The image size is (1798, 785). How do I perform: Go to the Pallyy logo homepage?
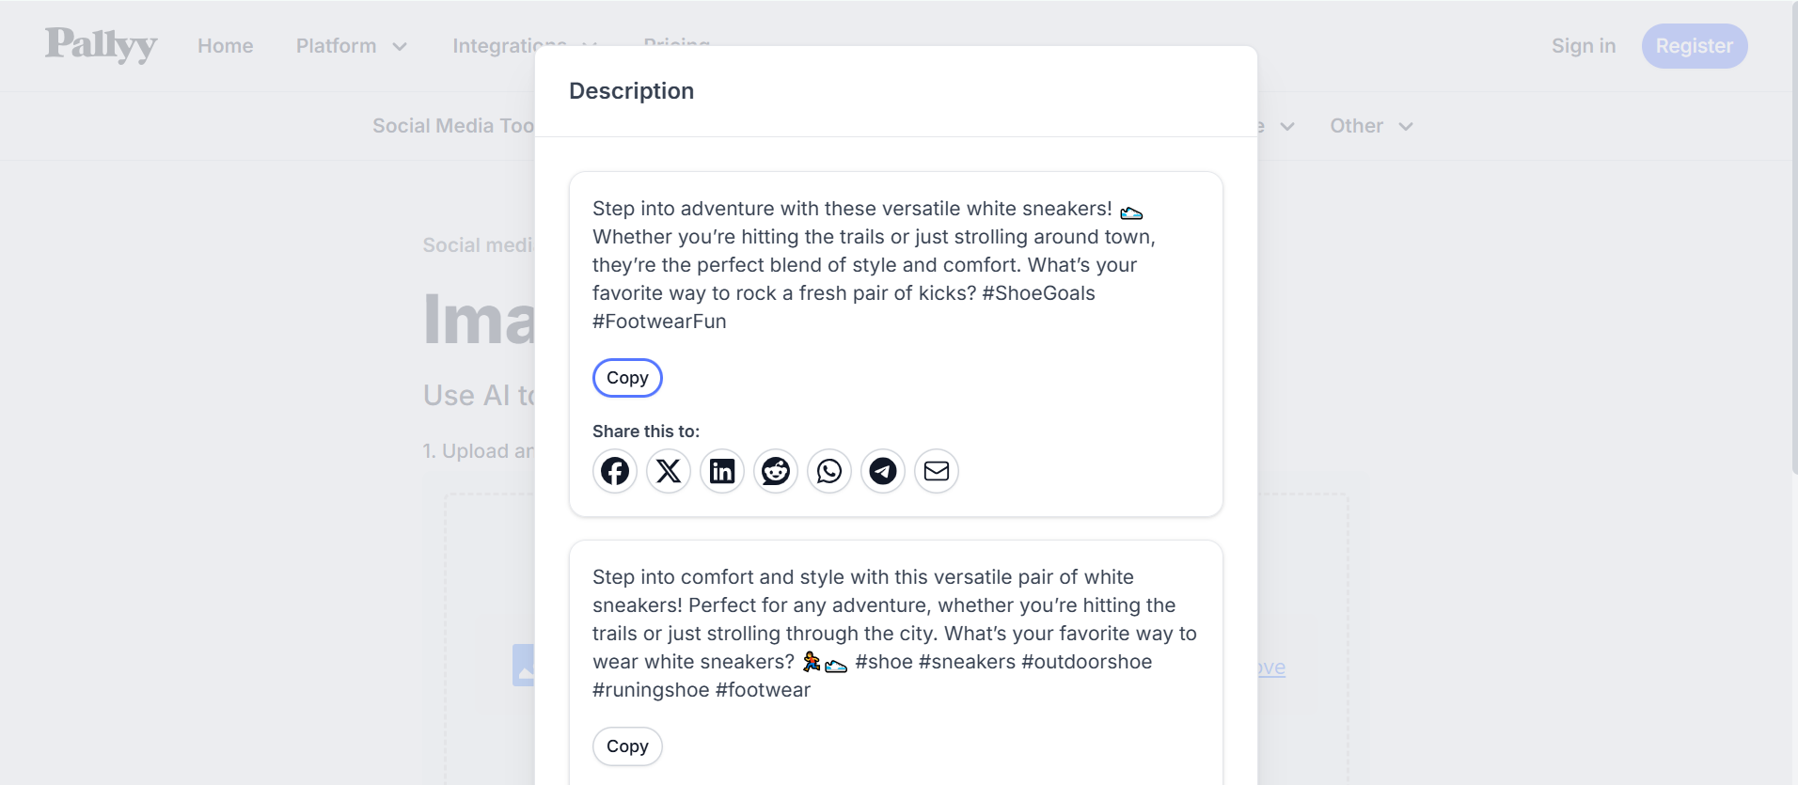point(101,44)
